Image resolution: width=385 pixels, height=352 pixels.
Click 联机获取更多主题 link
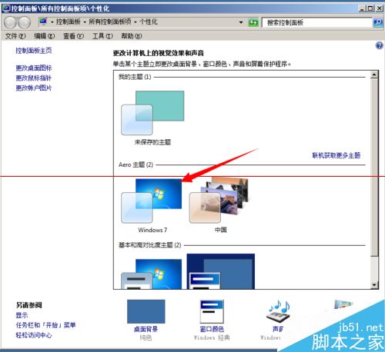pos(336,155)
